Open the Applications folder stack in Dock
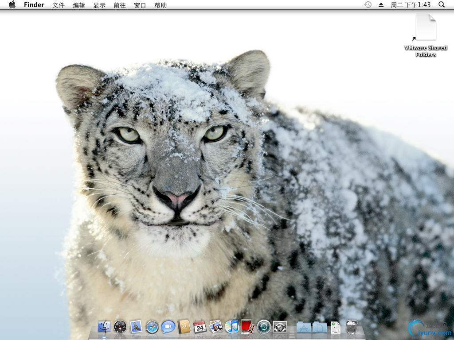This screenshot has width=454, height=340. pos(304,328)
